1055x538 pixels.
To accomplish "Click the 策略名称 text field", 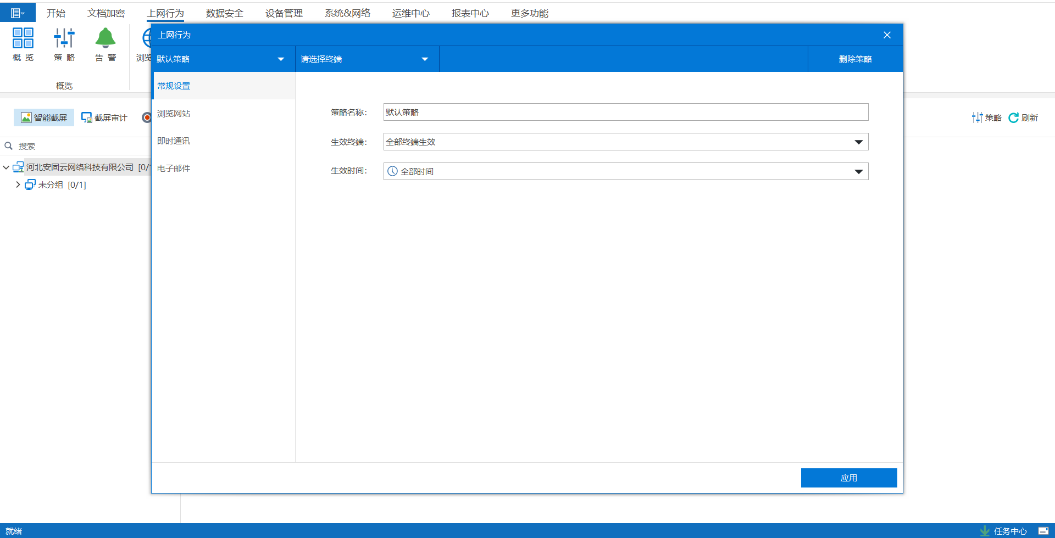I will tap(625, 113).
